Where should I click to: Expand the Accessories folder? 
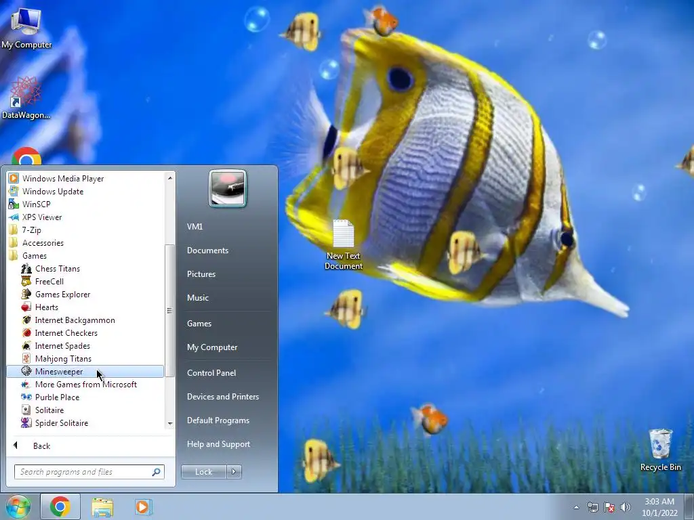[x=85, y=242]
